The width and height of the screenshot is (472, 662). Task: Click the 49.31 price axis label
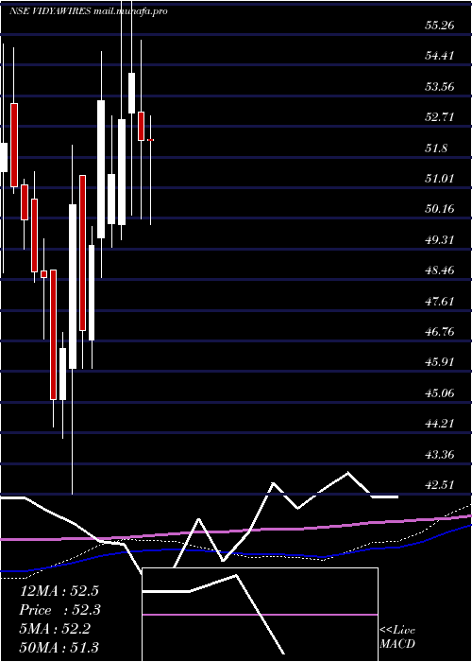[439, 240]
